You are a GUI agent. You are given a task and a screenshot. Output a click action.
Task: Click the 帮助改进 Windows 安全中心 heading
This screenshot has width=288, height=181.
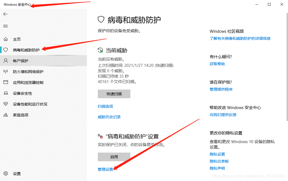(x=235, y=107)
